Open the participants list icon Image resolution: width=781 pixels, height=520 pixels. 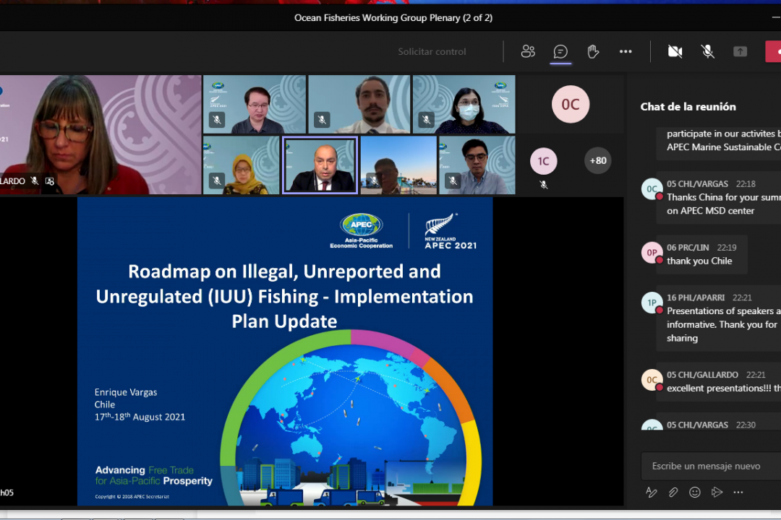click(x=528, y=51)
